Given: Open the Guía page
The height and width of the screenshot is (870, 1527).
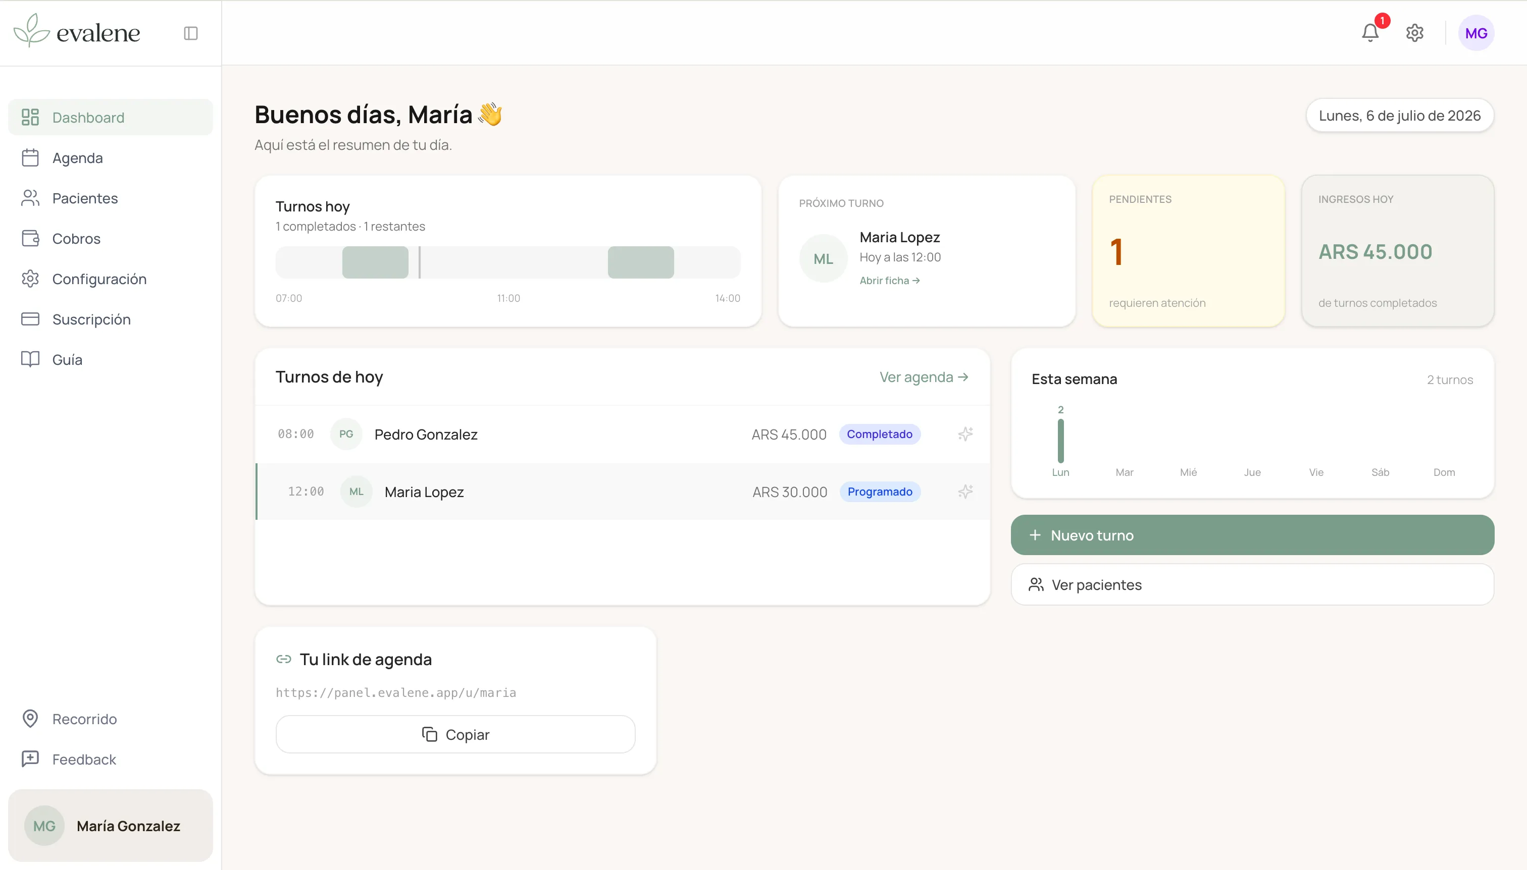Looking at the screenshot, I should pyautogui.click(x=110, y=359).
